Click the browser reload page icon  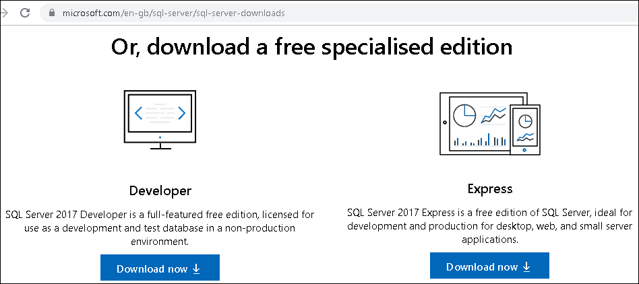click(24, 13)
